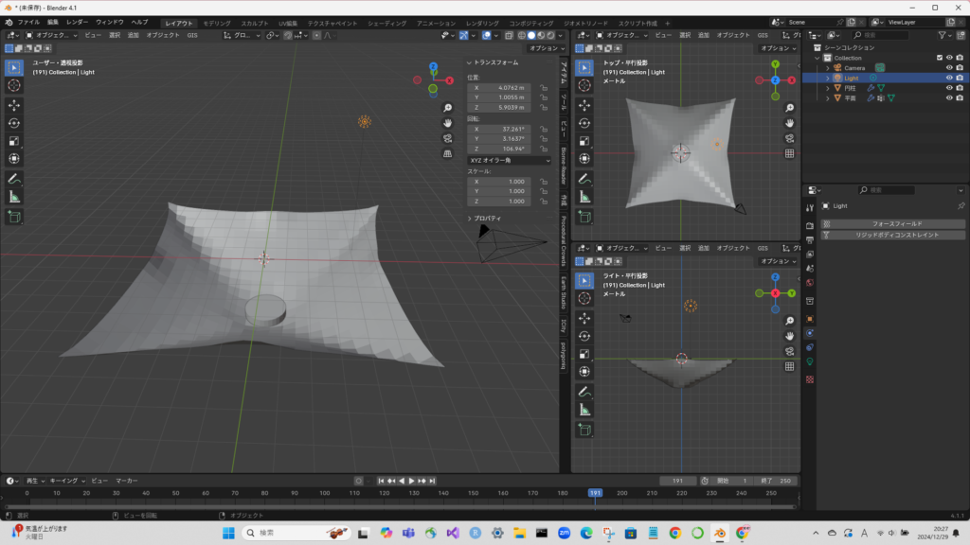Open the XYZ オイラー角 rotation mode dropdown

pos(509,161)
